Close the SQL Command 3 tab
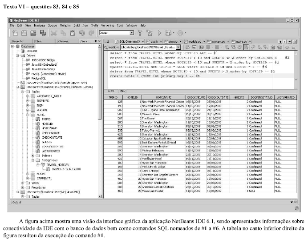The image size is (308, 239). tap(143, 42)
